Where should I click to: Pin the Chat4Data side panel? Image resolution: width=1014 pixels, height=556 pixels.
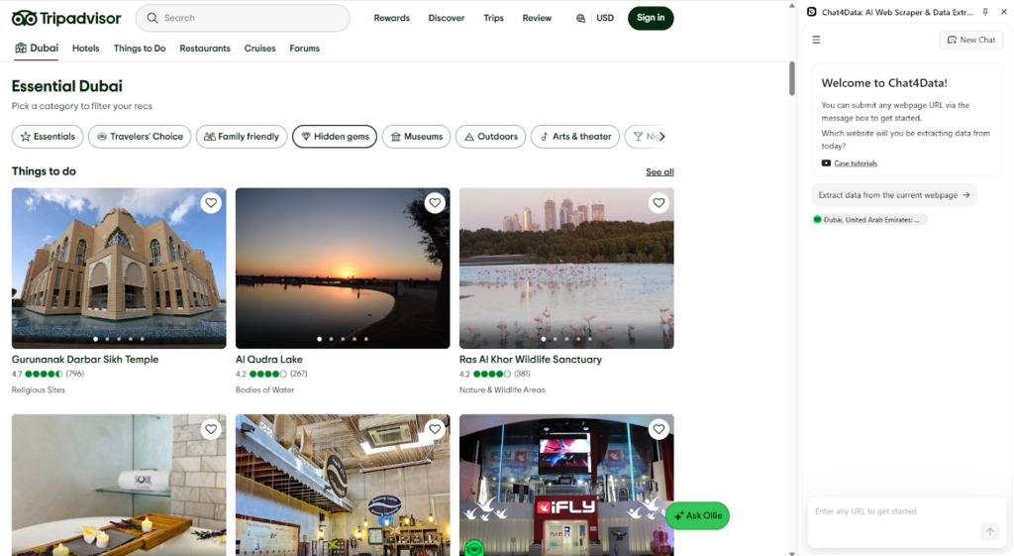(985, 12)
